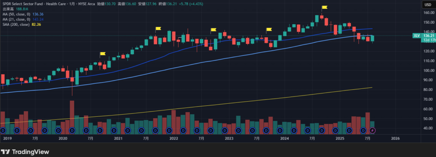Click the D dividend marker just left of 2024 label
436x157 pixels.
pos(280,130)
